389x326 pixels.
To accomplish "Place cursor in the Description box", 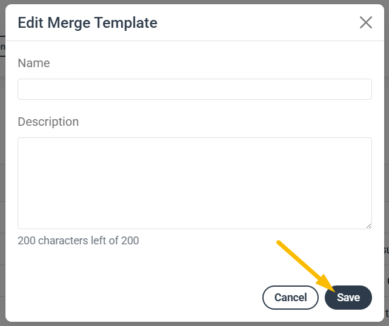I will [x=194, y=183].
